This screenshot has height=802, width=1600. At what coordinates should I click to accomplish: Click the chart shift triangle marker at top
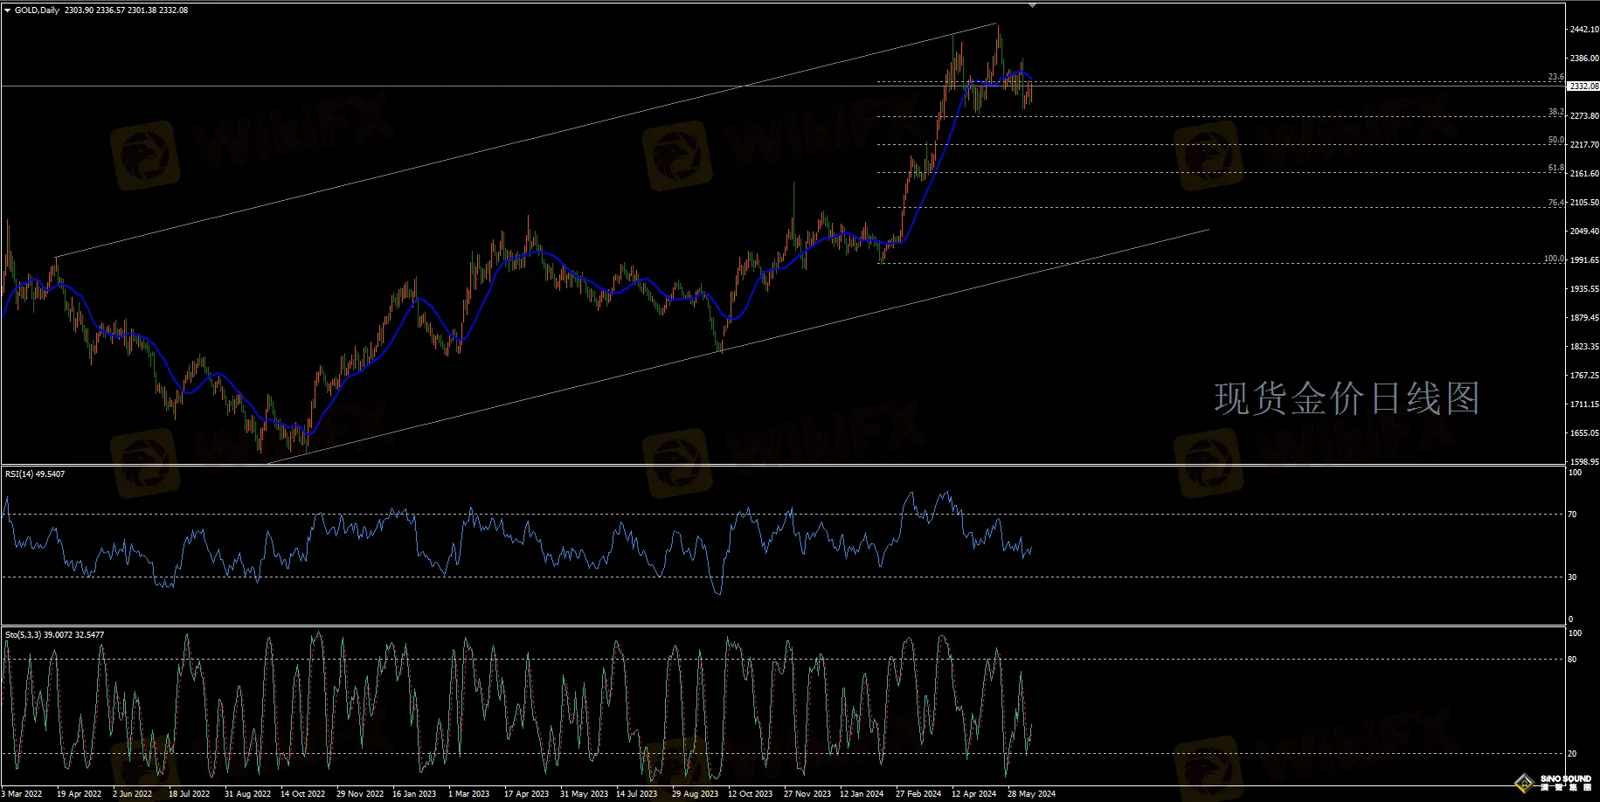1032,5
